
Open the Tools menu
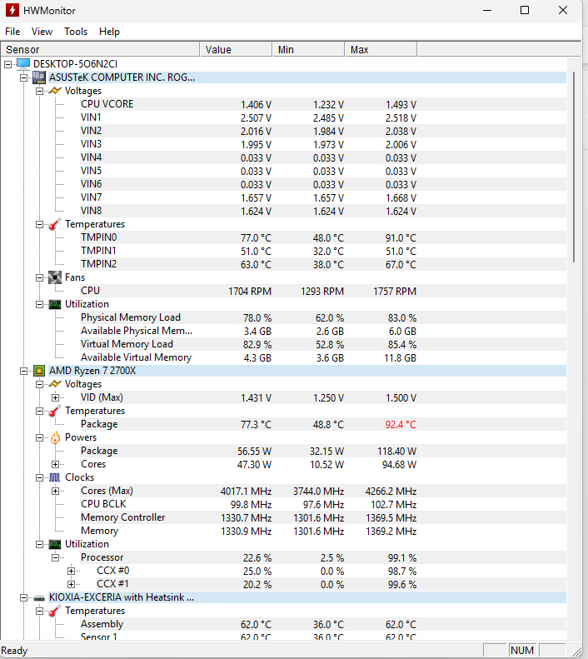click(76, 32)
